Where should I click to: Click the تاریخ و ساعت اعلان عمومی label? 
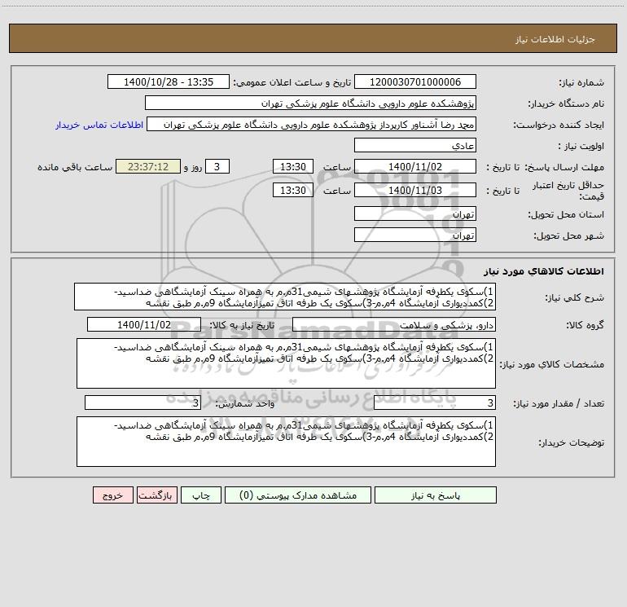292,82
